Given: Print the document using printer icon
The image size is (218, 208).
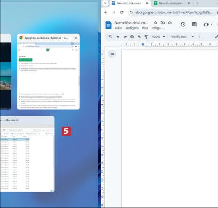Looking at the screenshot, I should [x=132, y=37].
